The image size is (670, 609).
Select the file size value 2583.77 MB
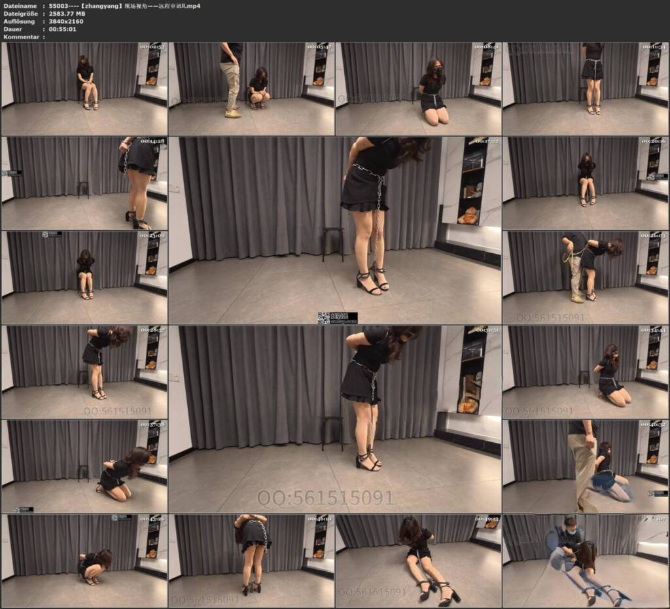point(67,14)
